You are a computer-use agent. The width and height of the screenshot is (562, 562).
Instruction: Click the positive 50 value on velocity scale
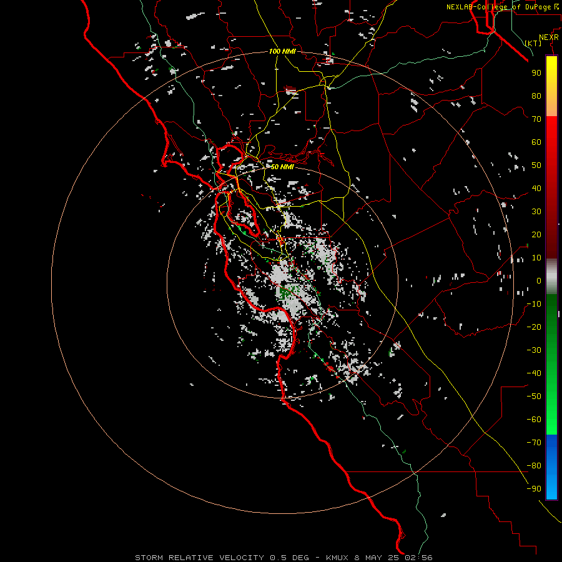point(536,165)
